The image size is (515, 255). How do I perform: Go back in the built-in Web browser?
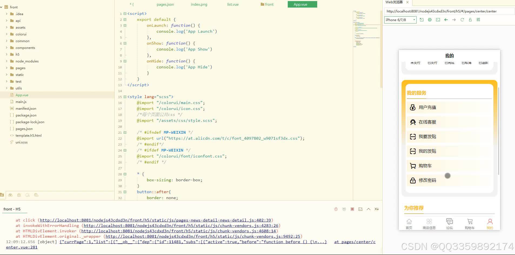point(446,20)
